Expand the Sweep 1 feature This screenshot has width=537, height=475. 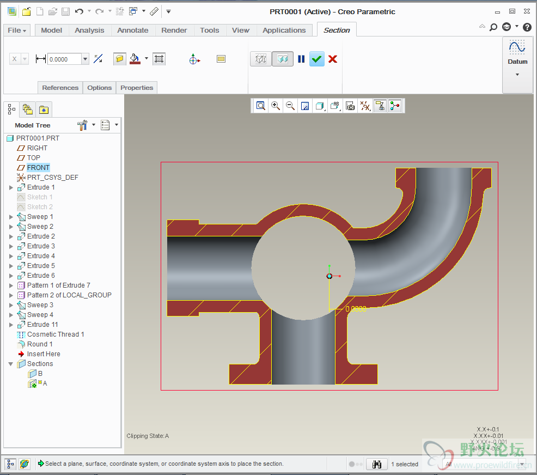[x=11, y=217]
